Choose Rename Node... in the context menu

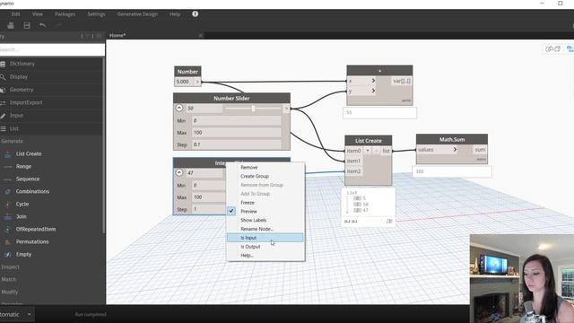[265, 229]
